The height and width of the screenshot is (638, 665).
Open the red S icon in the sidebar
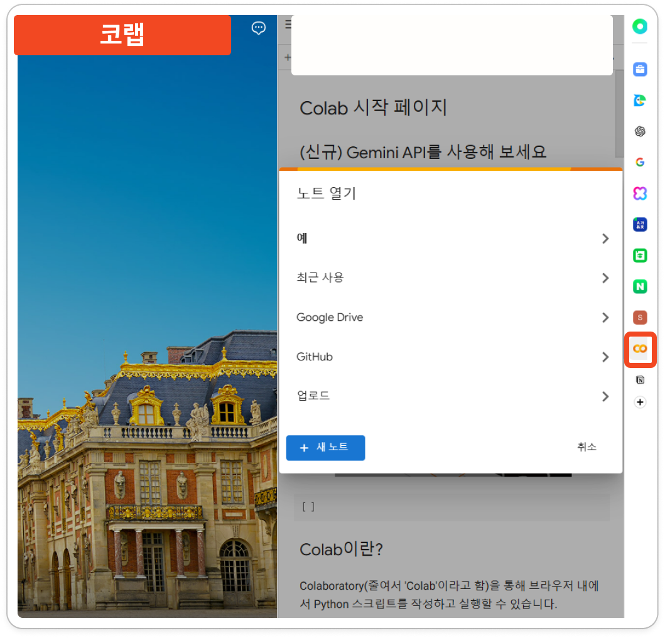pos(640,317)
